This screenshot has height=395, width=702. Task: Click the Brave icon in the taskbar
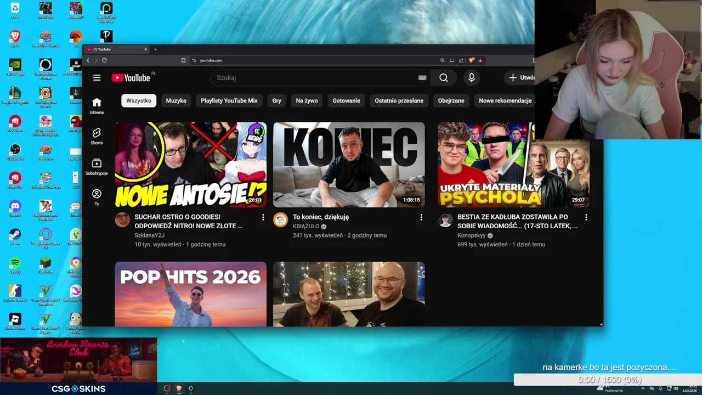point(179,388)
